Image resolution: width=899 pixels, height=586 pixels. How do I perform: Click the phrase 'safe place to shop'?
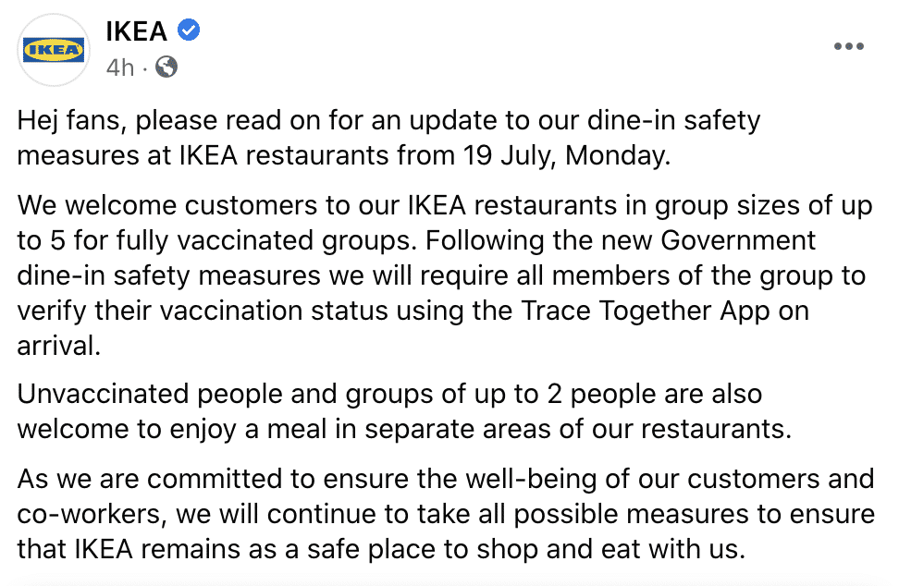422,549
